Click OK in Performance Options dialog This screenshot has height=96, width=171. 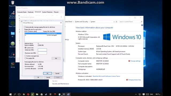[x=38, y=77]
